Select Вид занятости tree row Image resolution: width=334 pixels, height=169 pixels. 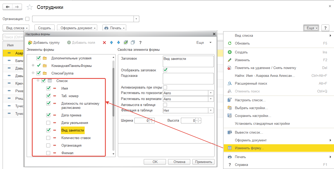[73, 130]
